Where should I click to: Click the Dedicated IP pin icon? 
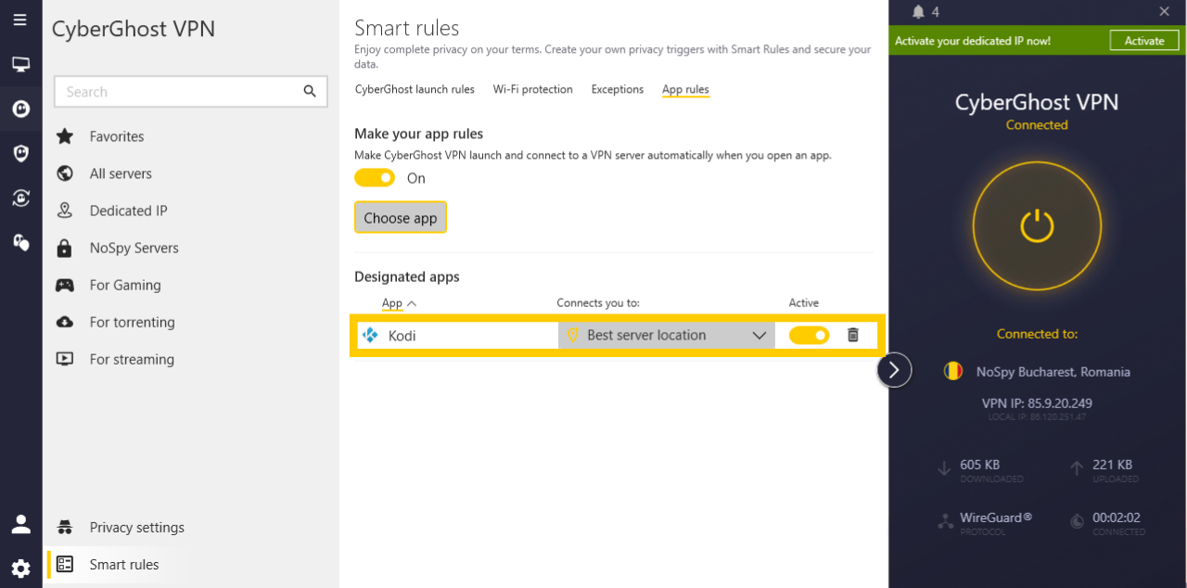(65, 211)
